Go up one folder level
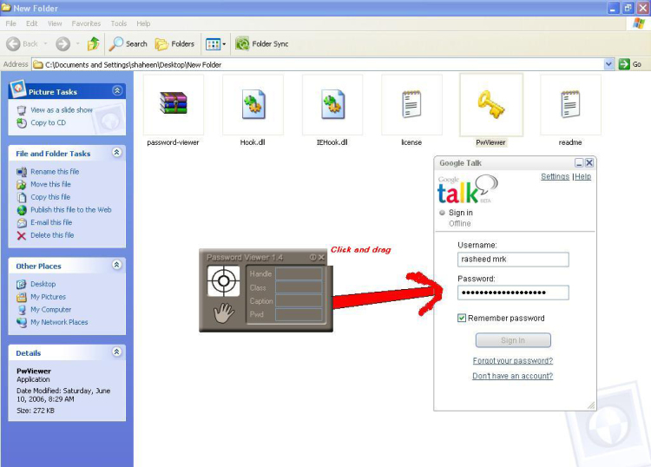This screenshot has width=651, height=467. pyautogui.click(x=94, y=43)
